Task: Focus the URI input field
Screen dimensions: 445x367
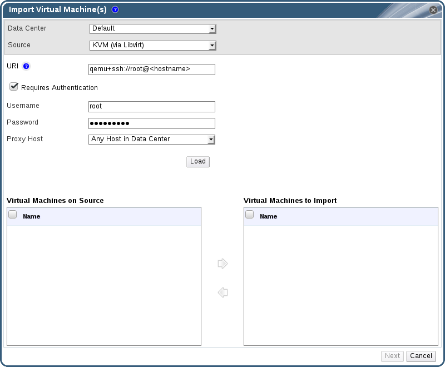Action: [x=151, y=70]
